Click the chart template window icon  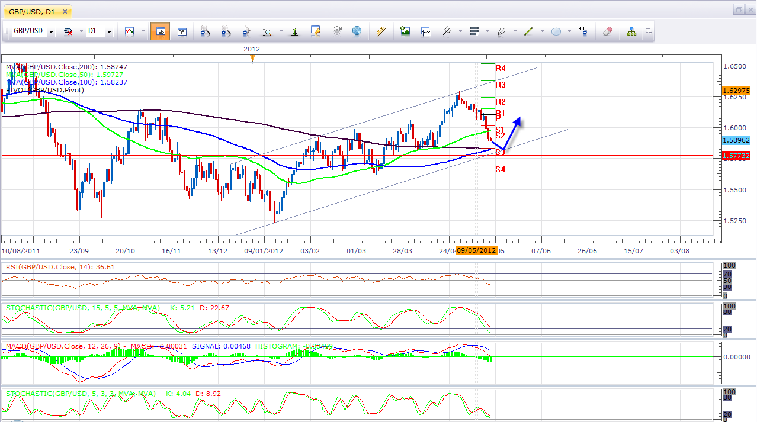click(x=426, y=31)
